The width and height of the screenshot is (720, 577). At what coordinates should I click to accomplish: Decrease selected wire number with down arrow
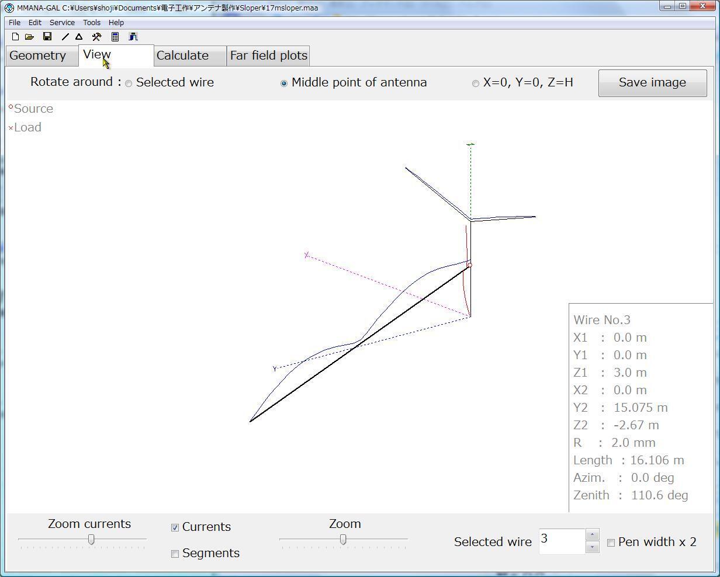(592, 548)
